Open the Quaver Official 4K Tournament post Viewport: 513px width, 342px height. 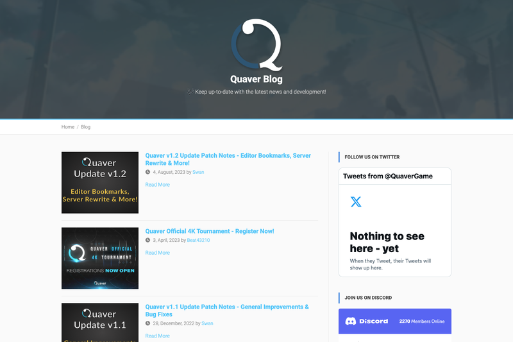coord(210,231)
